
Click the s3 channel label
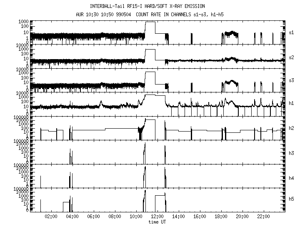click(x=291, y=80)
